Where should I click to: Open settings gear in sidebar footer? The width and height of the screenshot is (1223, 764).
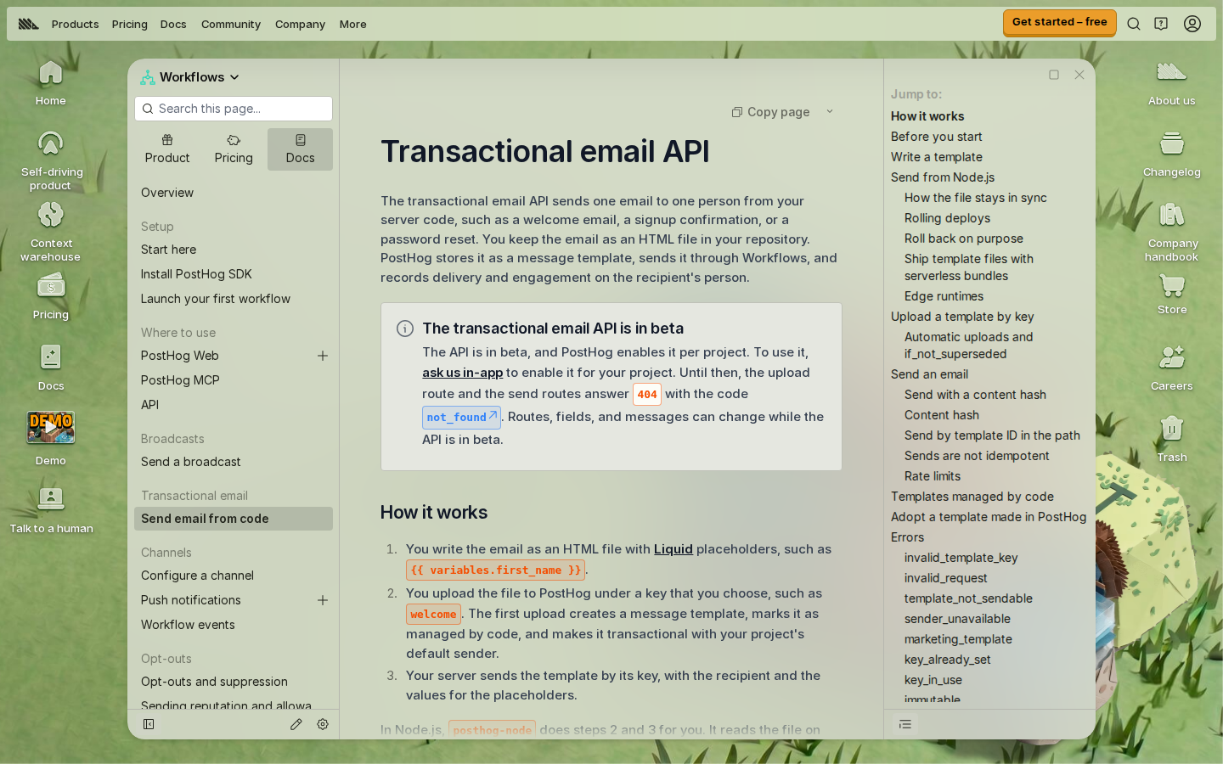(323, 724)
